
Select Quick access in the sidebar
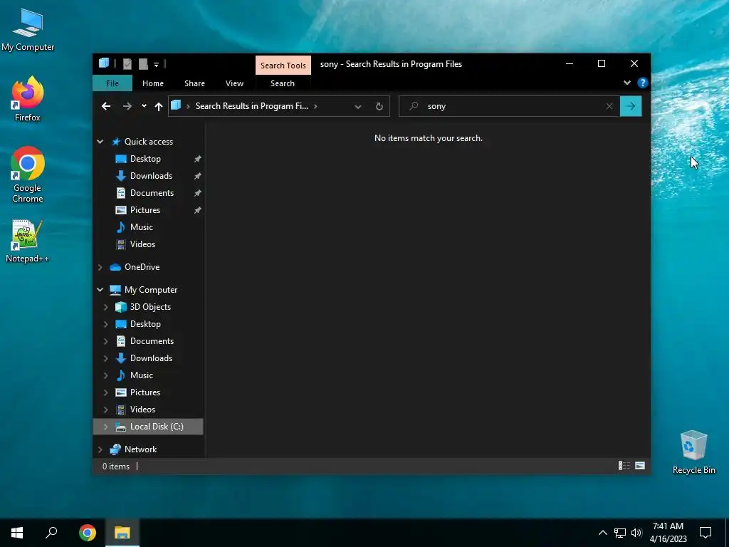pos(148,142)
